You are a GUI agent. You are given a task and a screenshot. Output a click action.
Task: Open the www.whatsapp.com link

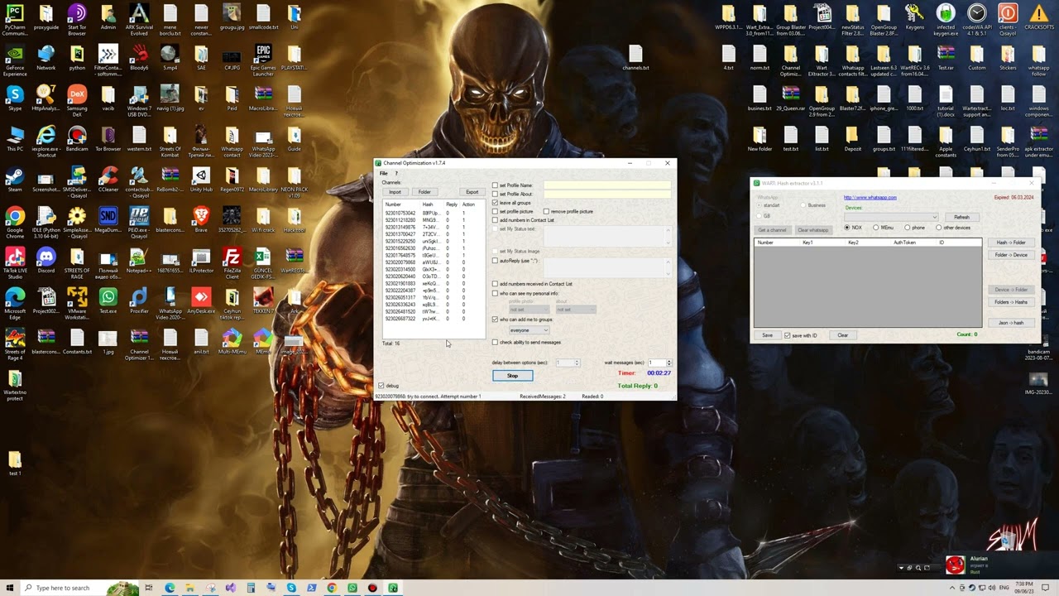pos(870,198)
